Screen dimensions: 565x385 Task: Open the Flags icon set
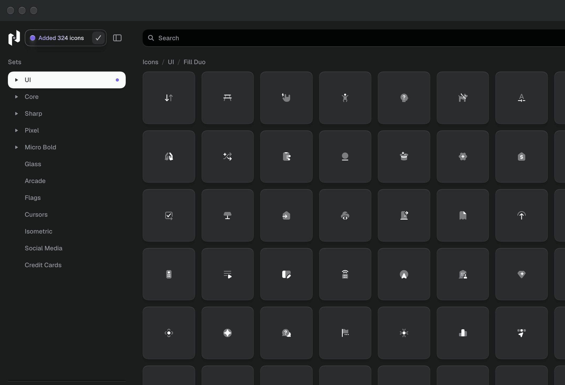(67, 198)
